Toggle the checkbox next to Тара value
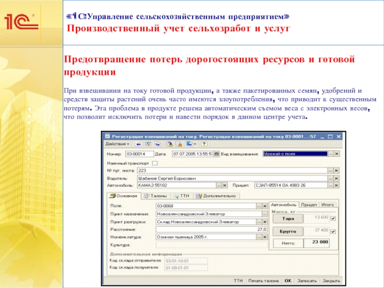The image size is (384, 288). 333,218
